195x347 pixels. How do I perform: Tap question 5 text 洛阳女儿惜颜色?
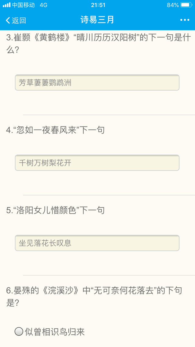pos(56,210)
